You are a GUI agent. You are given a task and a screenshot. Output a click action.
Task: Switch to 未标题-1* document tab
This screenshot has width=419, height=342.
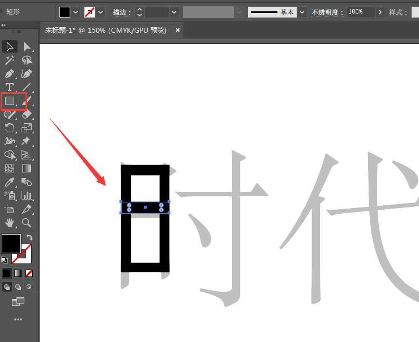[x=106, y=31]
